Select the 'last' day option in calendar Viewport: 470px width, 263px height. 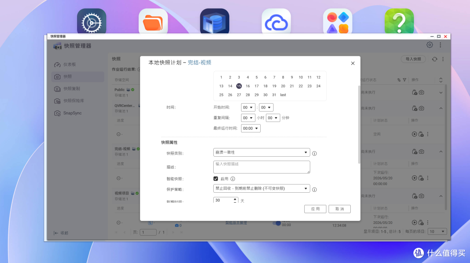283,95
